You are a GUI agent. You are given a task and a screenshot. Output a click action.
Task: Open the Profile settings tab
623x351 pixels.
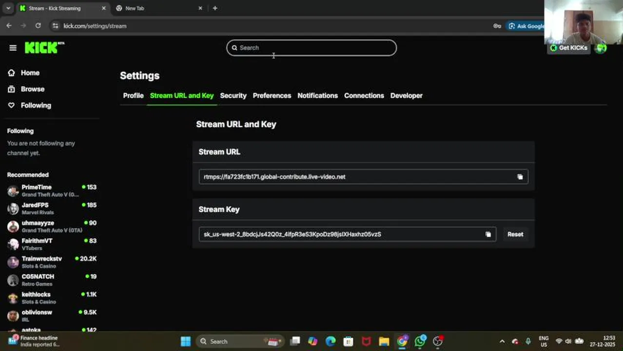coord(133,96)
